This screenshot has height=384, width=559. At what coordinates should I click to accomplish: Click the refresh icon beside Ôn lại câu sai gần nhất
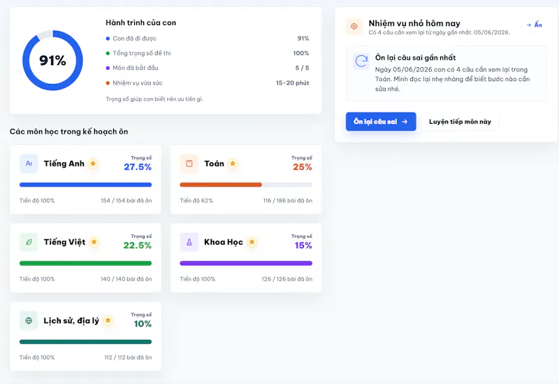click(x=361, y=61)
